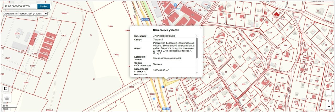Zoom in with the plus button
The width and height of the screenshot is (335, 112).
coord(329,101)
